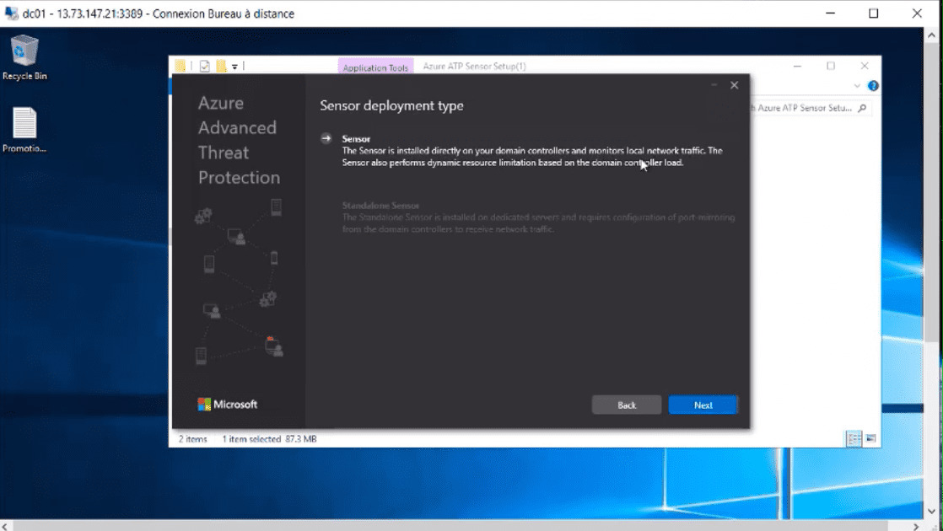The height and width of the screenshot is (531, 943).
Task: Click the remote desktop connection title icon
Action: point(11,13)
